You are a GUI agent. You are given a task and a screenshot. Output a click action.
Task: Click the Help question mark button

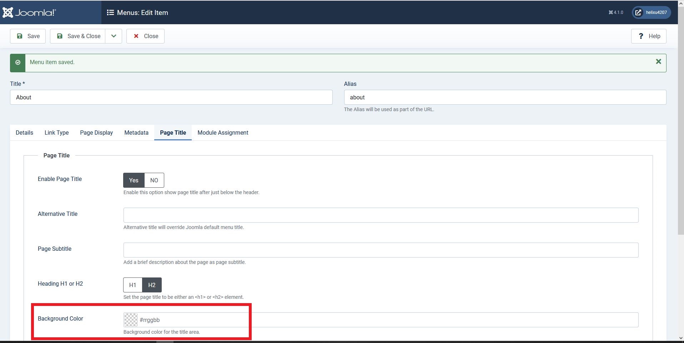[648, 36]
